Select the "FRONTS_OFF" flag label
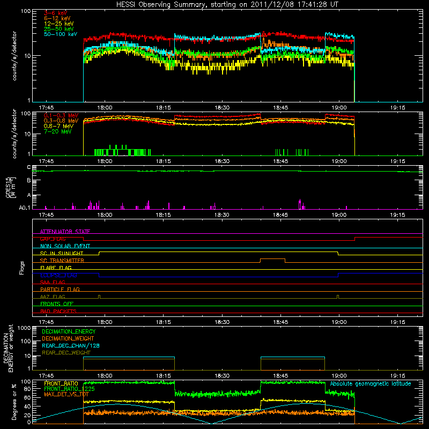Viewport: 429px width, 429px height. pos(57,304)
